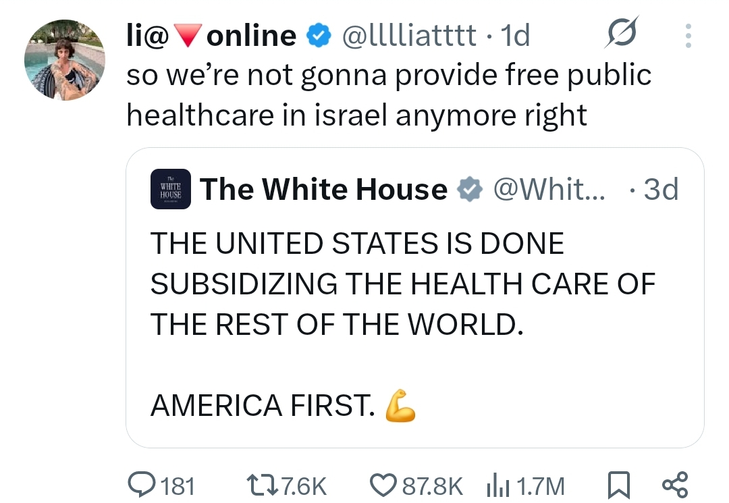The image size is (729, 503).
Task: Open the reply comment icon
Action: [140, 485]
